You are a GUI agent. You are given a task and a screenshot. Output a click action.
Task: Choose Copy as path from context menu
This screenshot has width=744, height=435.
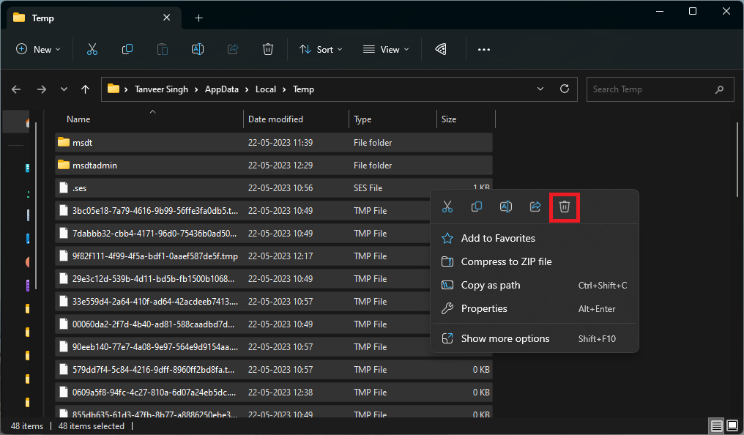click(490, 285)
